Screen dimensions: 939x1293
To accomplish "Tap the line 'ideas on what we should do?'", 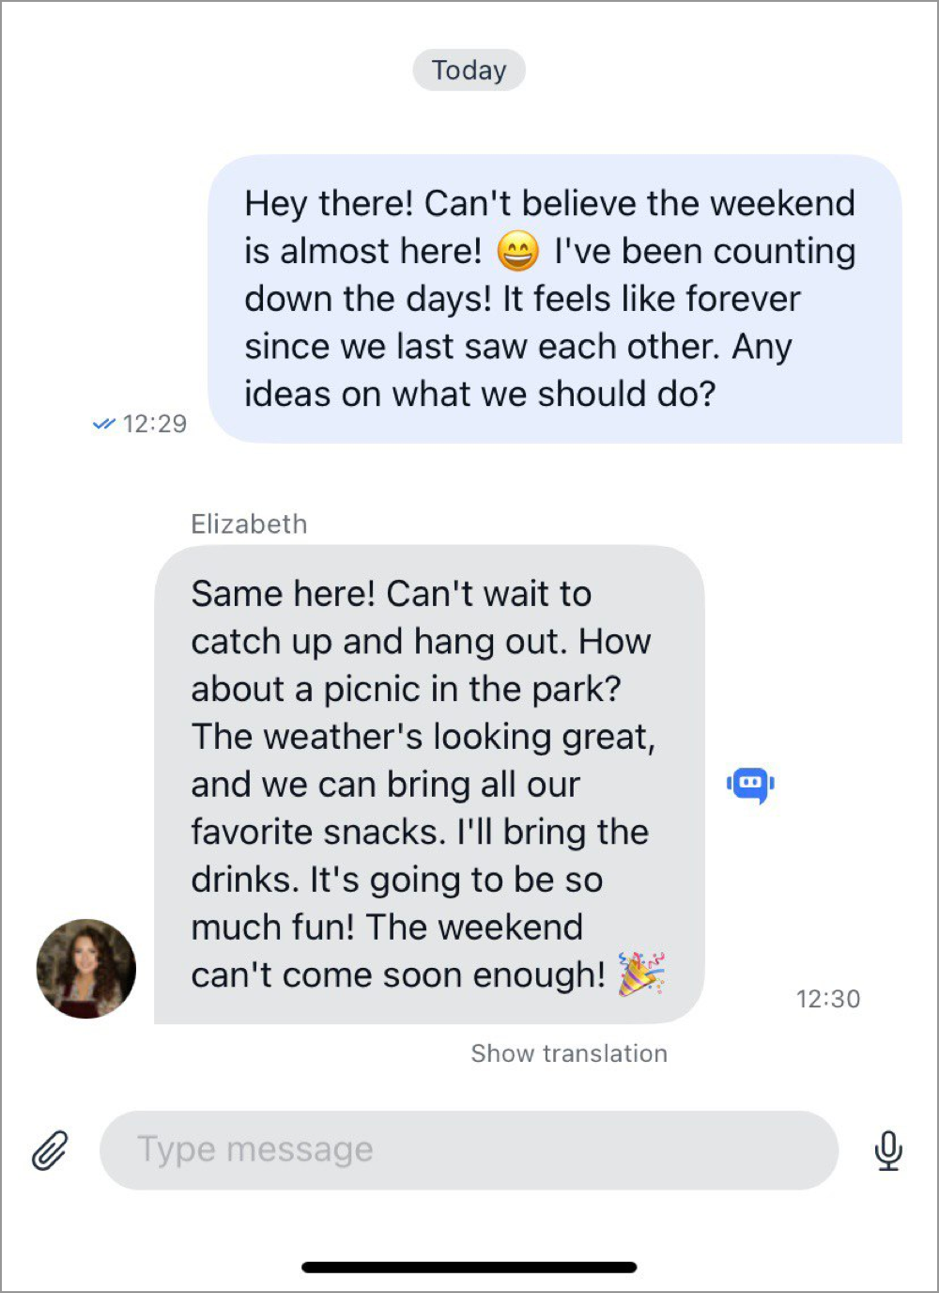I will pyautogui.click(x=480, y=394).
